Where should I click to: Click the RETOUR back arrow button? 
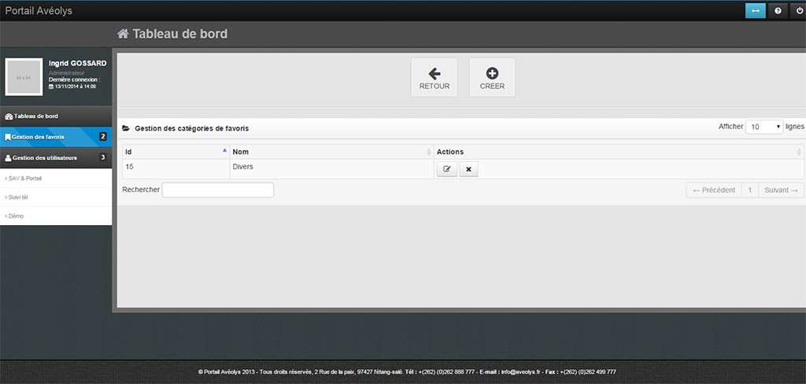[x=434, y=77]
